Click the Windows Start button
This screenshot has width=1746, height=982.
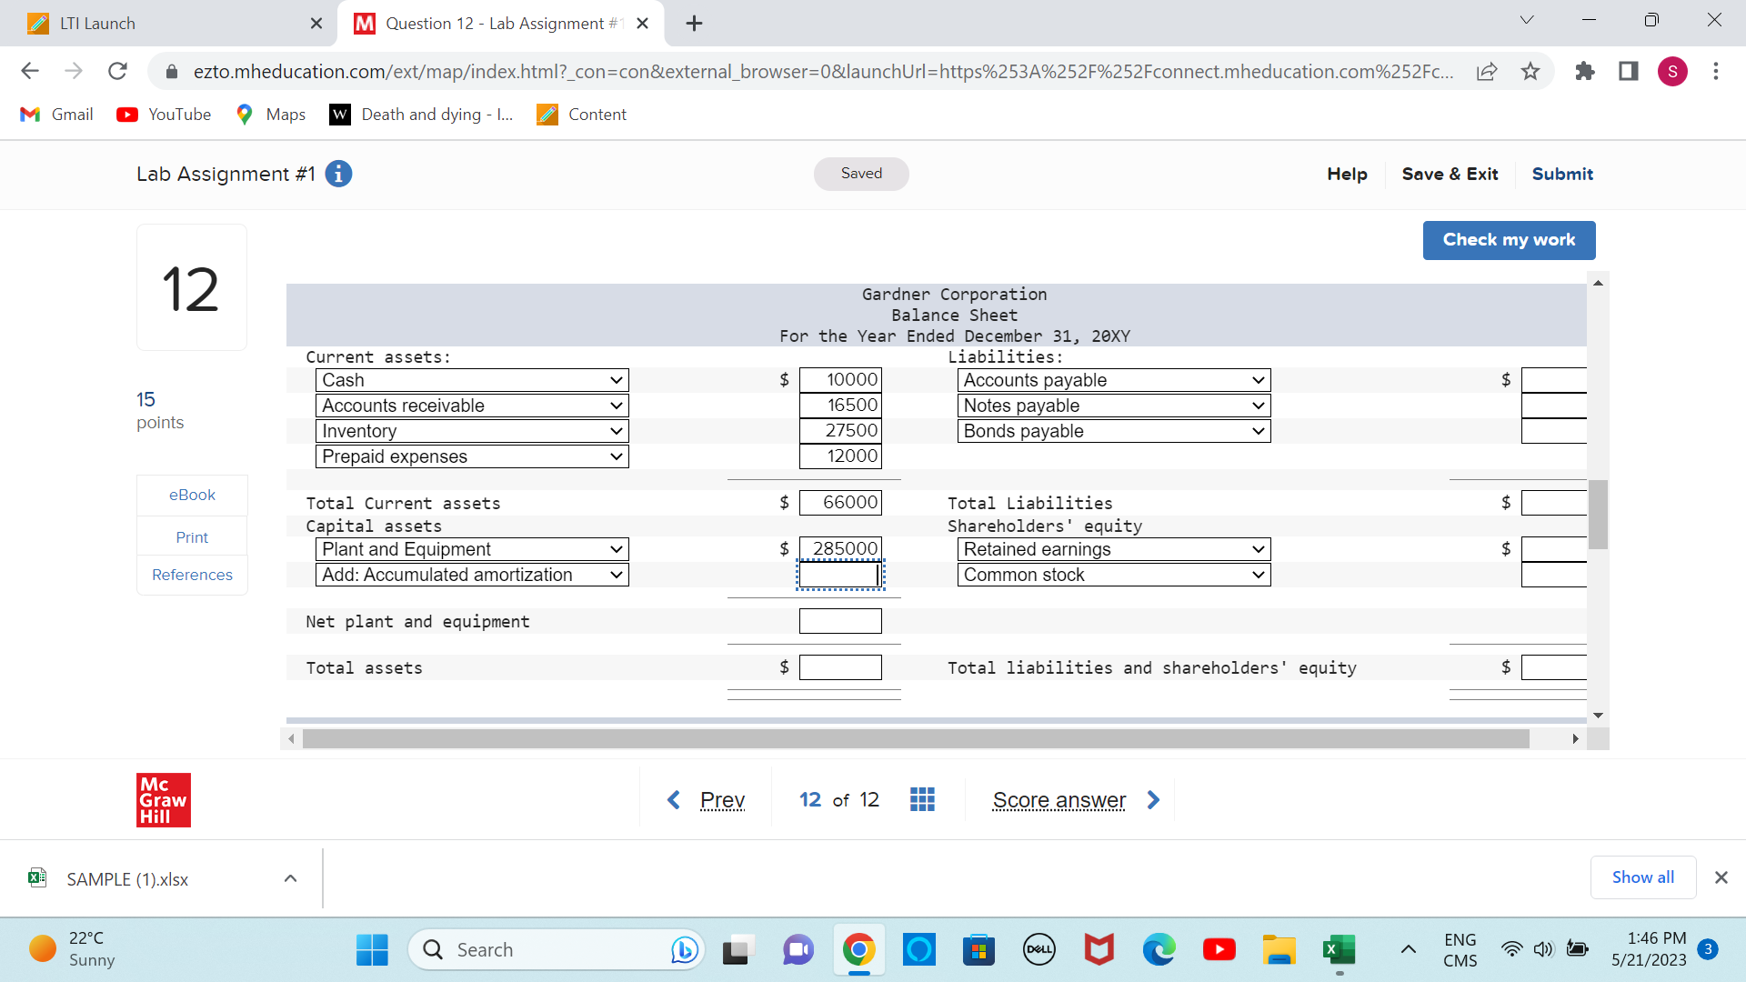tap(371, 949)
